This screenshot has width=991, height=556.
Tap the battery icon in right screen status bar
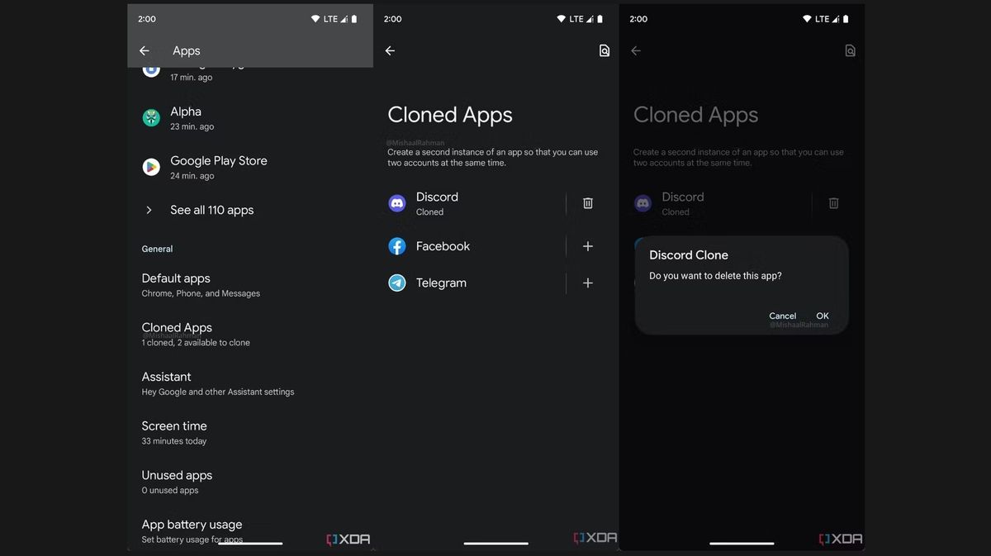pos(846,19)
